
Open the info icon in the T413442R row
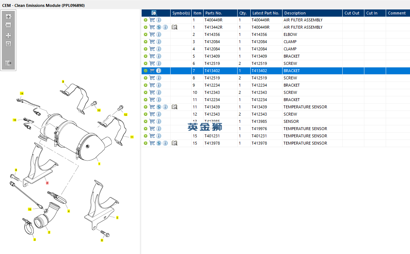pos(165,27)
